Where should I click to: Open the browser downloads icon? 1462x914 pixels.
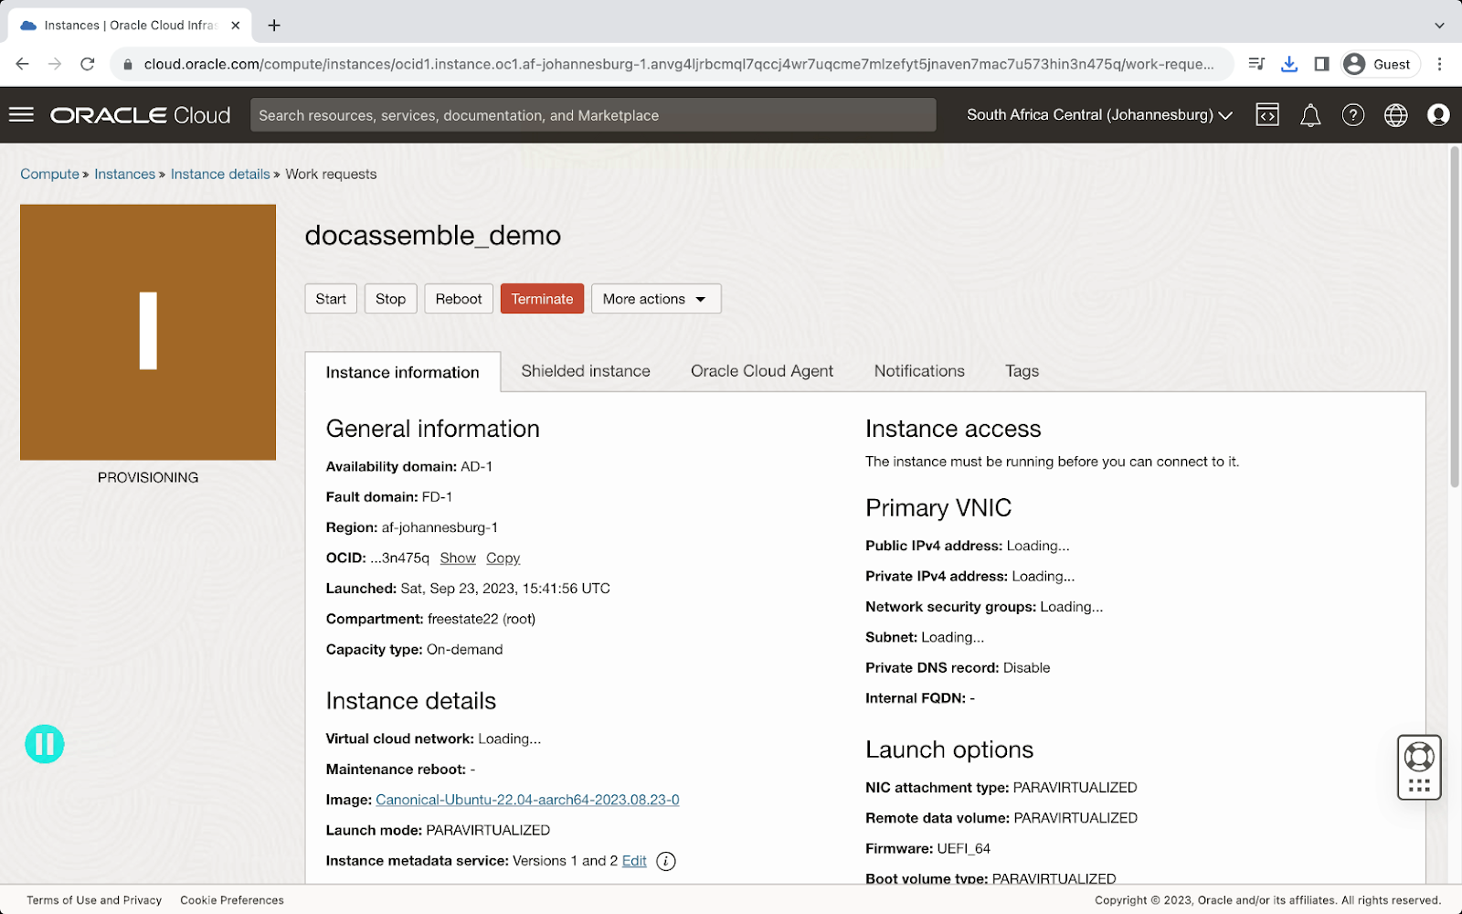pyautogui.click(x=1289, y=64)
